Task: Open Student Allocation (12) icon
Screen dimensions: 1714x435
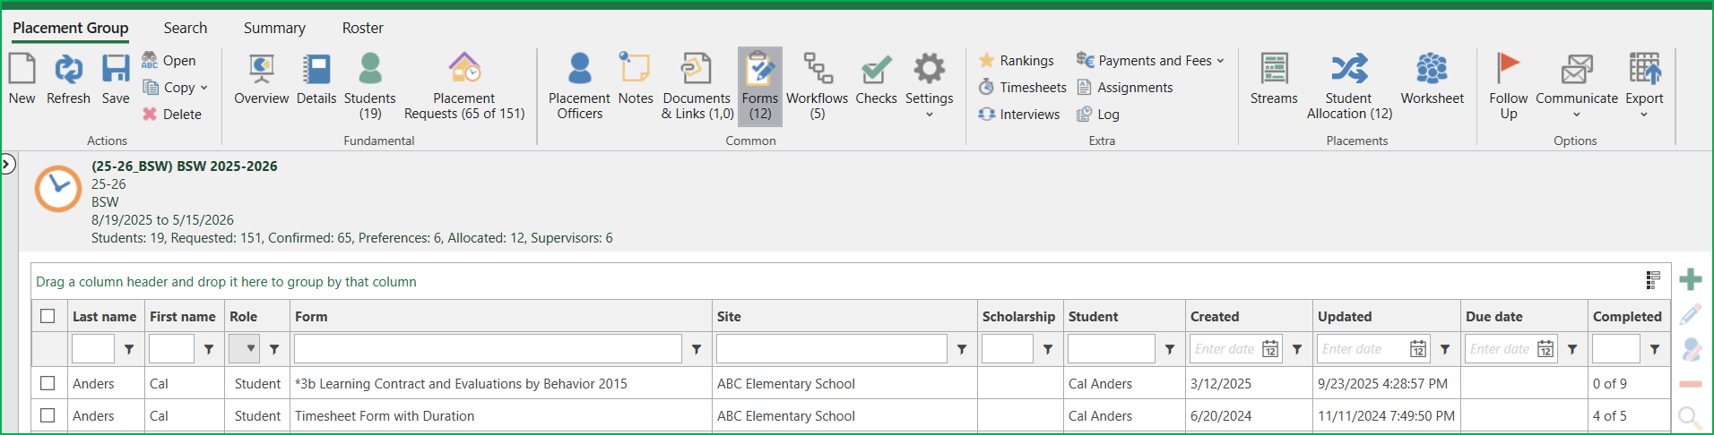Action: pyautogui.click(x=1349, y=69)
